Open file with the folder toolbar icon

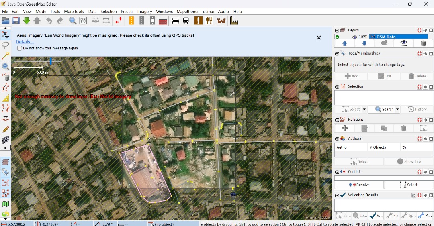[x=6, y=21]
